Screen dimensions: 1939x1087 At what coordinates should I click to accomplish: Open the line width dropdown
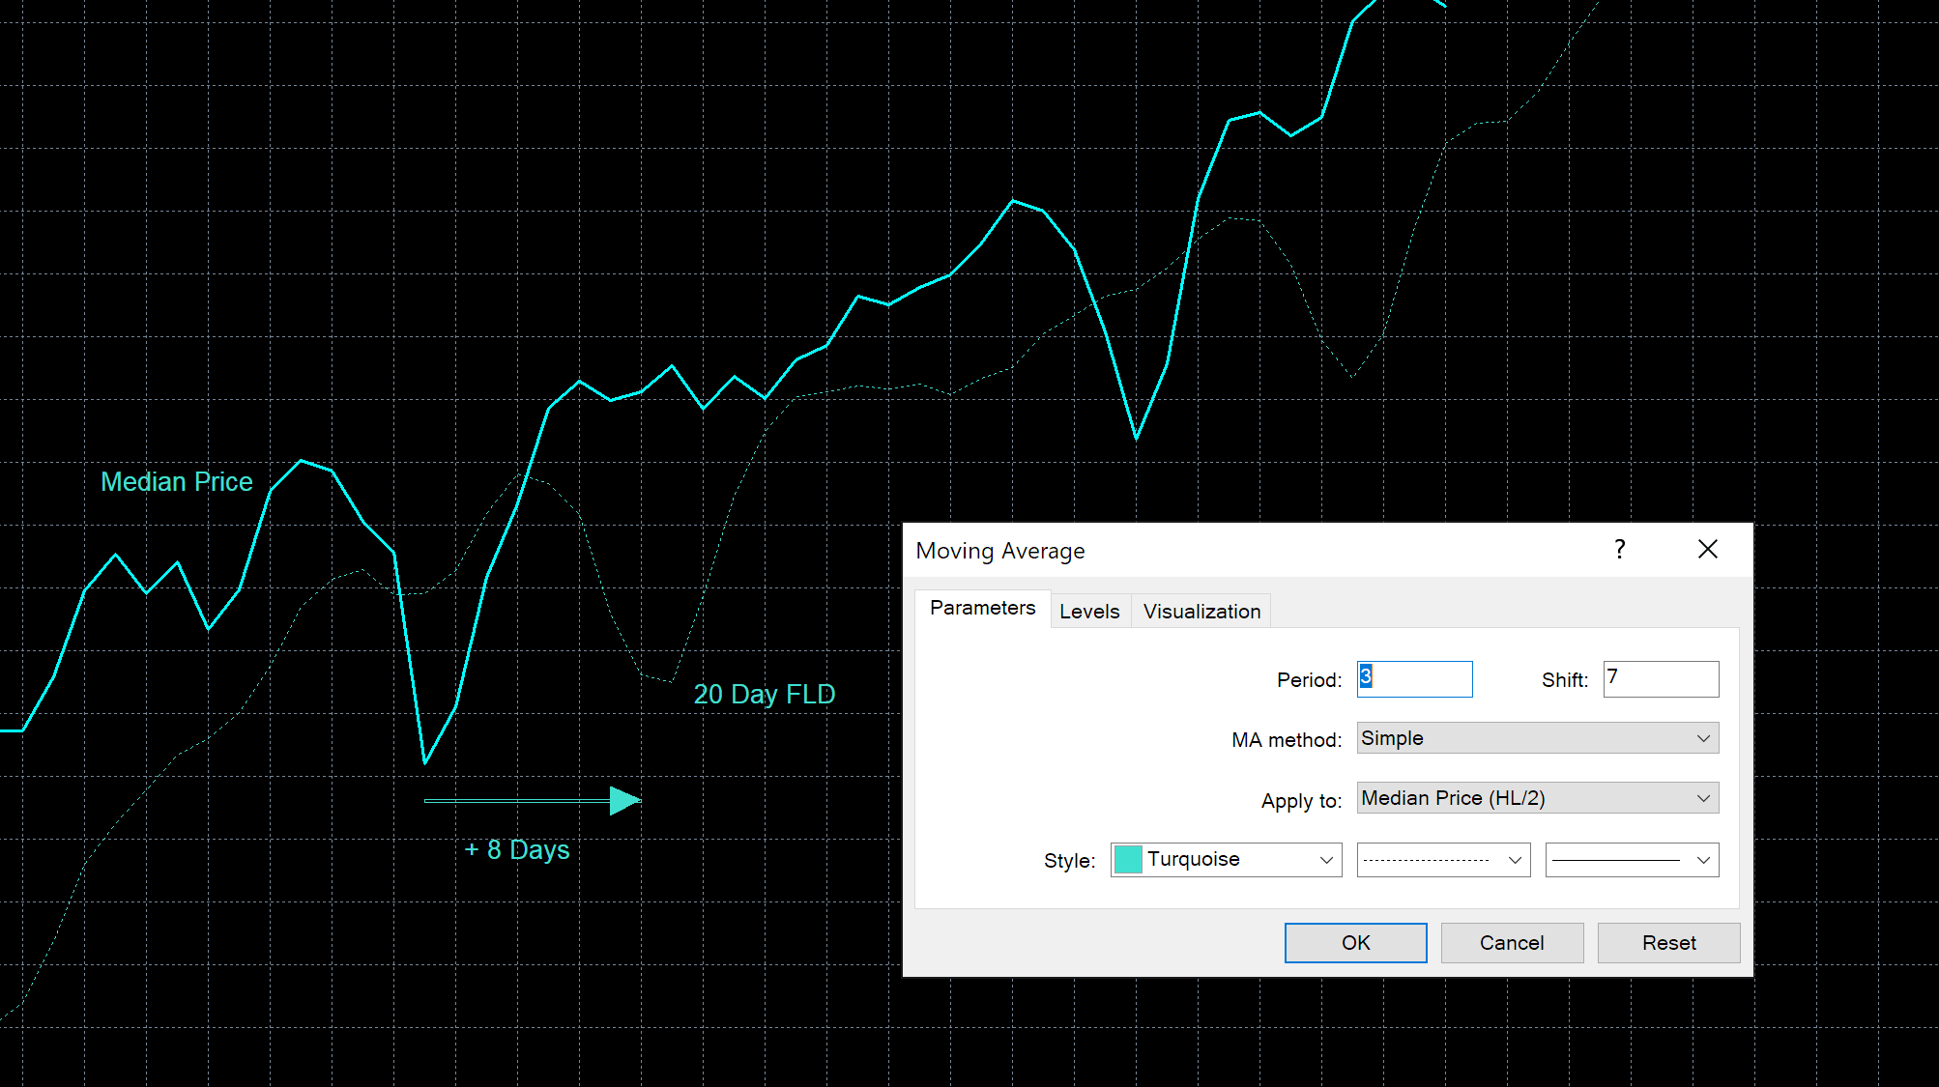pyautogui.click(x=1631, y=859)
